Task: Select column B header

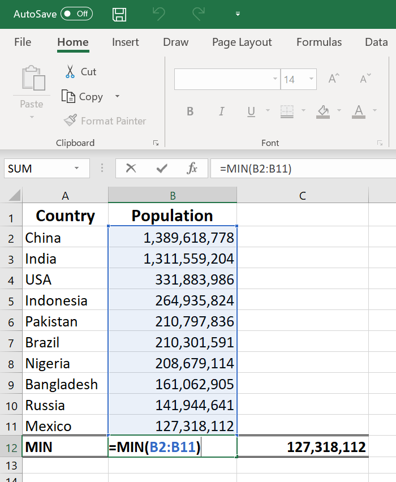Action: tap(173, 195)
